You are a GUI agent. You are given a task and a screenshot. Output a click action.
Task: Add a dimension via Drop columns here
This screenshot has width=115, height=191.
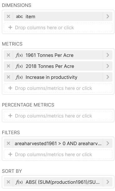[58, 27]
